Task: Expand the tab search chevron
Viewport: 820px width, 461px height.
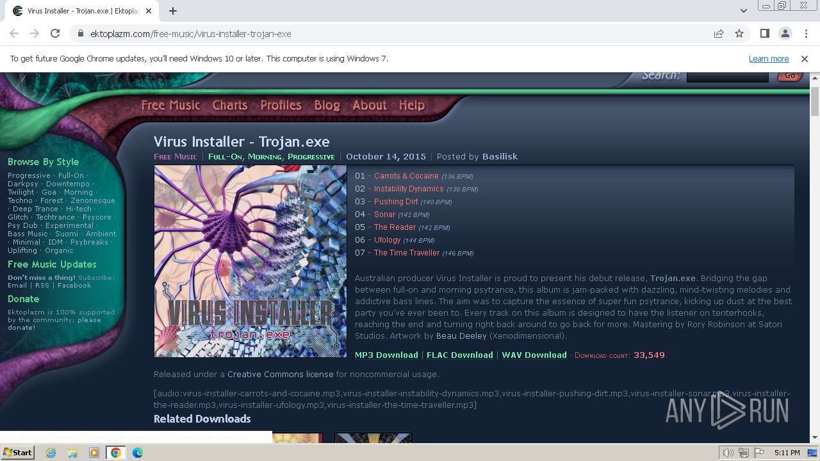Action: click(743, 11)
